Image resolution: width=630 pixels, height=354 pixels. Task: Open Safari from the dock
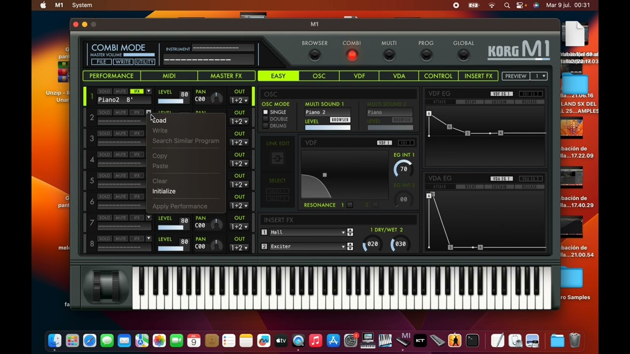coord(90,340)
